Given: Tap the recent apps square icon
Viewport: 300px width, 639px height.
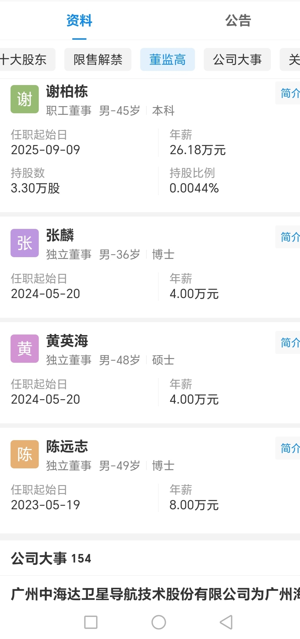Looking at the screenshot, I should click(91, 622).
